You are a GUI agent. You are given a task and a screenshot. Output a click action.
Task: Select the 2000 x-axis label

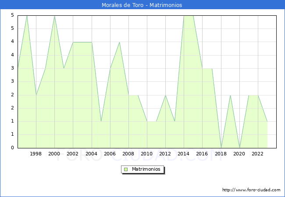[x=54, y=154]
